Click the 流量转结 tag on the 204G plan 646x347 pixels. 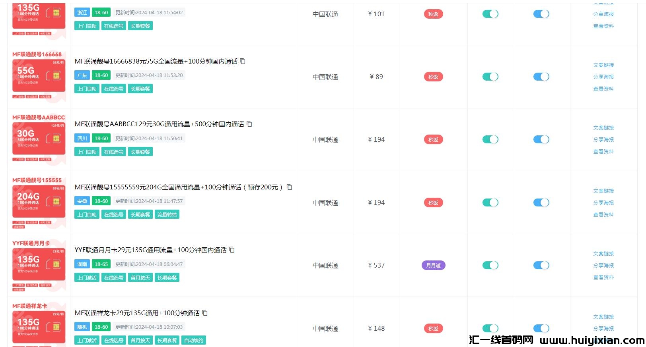click(x=167, y=214)
